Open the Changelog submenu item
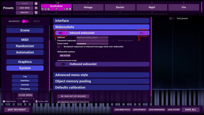Image resolution: width=204 pixels, height=115 pixels. [x=25, y=89]
